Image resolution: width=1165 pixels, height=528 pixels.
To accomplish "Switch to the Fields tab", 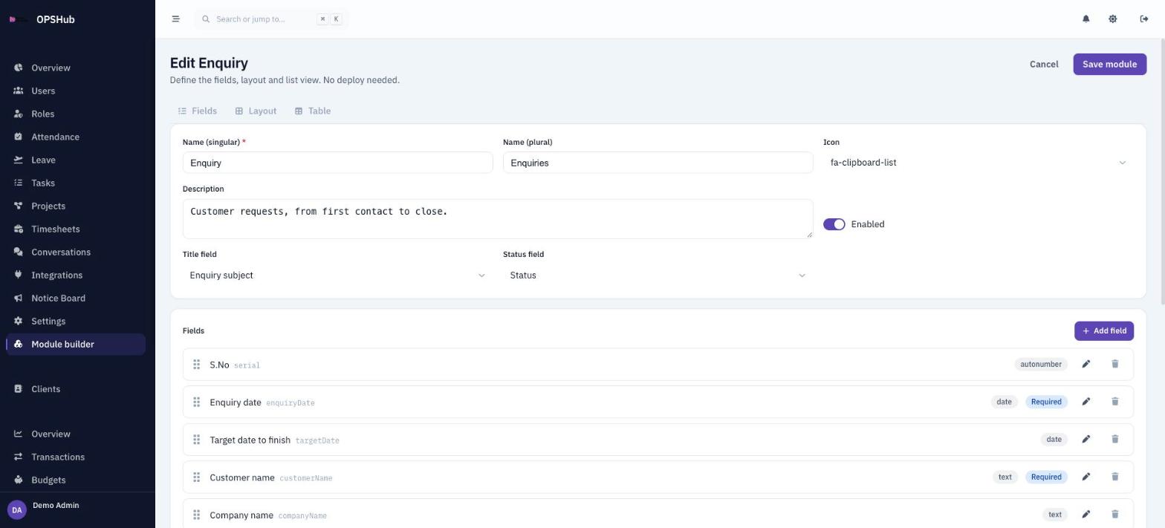I will (x=198, y=111).
